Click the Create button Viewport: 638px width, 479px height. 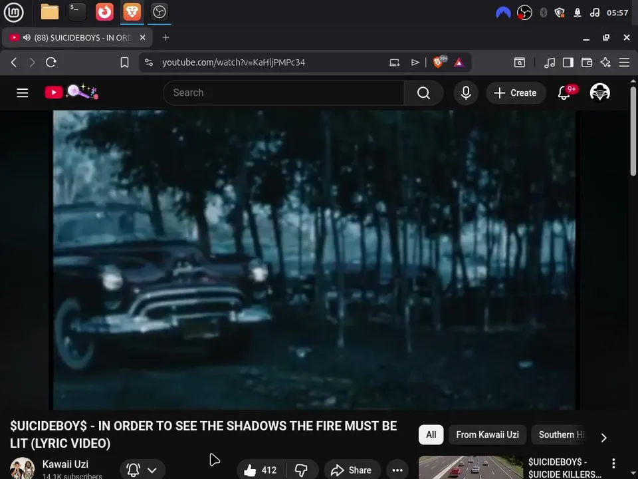[516, 93]
